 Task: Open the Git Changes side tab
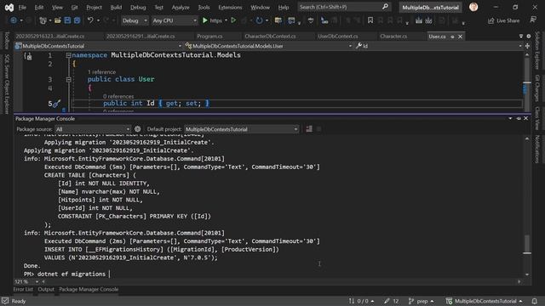(x=537, y=88)
